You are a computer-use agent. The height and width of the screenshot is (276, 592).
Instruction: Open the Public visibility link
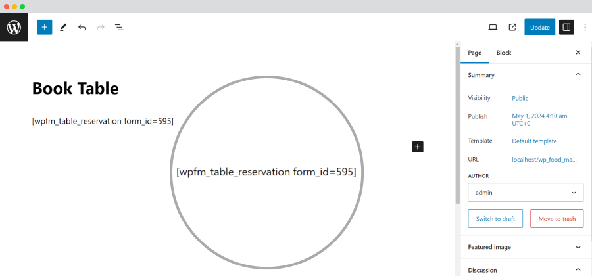(520, 98)
